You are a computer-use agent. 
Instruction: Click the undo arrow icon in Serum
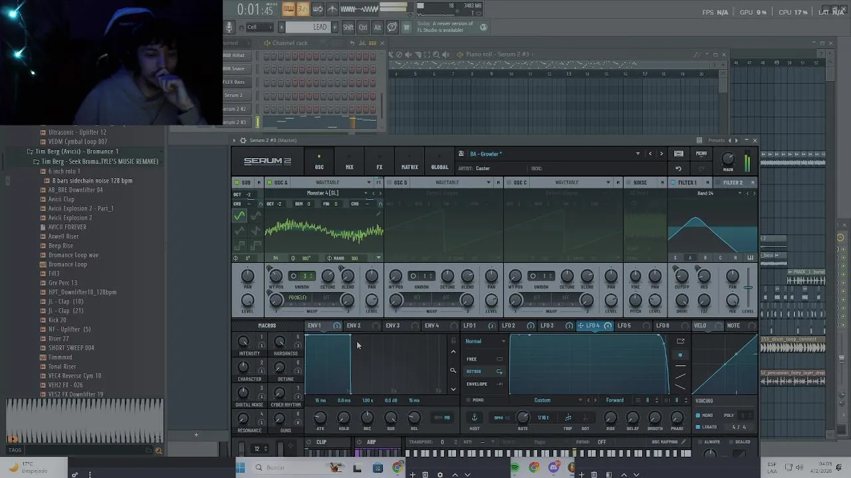(679, 169)
